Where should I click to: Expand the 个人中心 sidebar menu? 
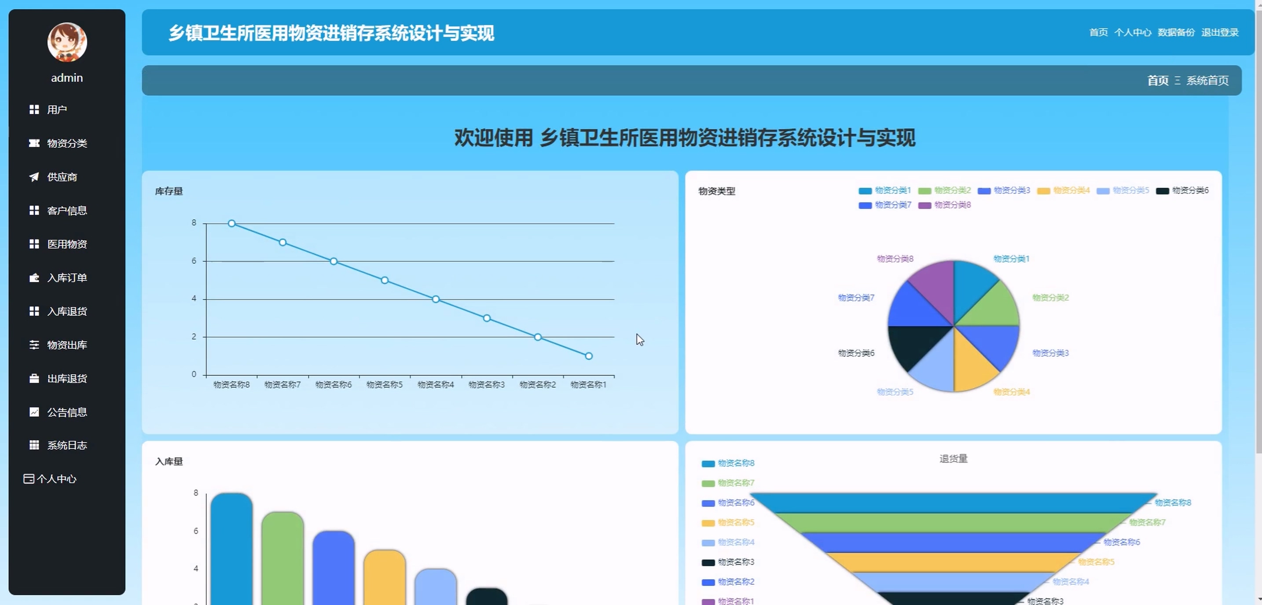pyautogui.click(x=56, y=479)
